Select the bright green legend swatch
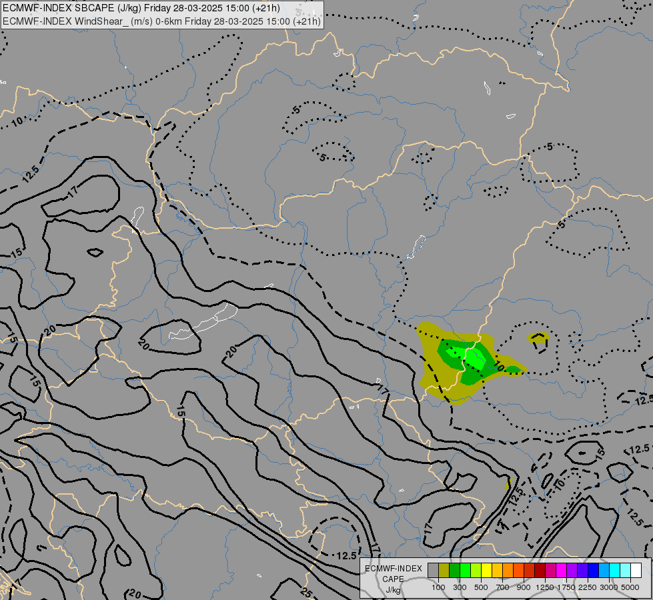Screen dimensions: 653x600 tap(465, 571)
